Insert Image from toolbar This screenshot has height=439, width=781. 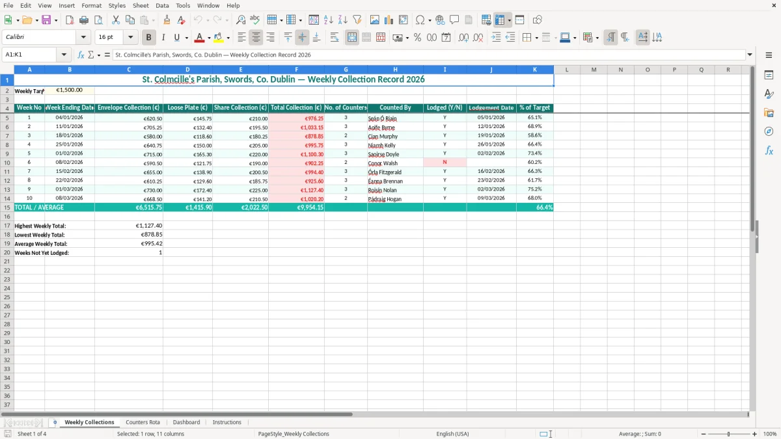(x=375, y=20)
